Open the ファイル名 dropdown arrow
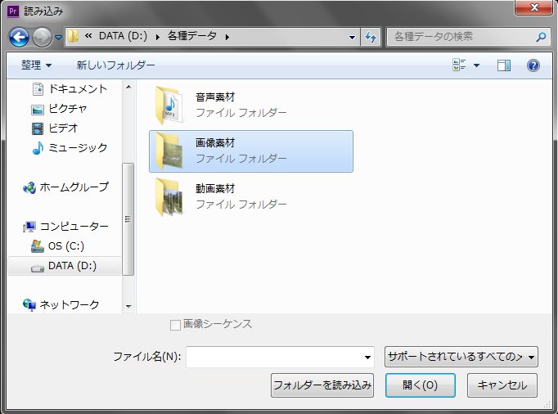The width and height of the screenshot is (558, 414). pyautogui.click(x=367, y=357)
